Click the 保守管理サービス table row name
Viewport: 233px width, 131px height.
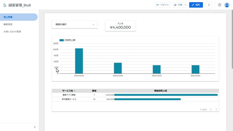69,99
